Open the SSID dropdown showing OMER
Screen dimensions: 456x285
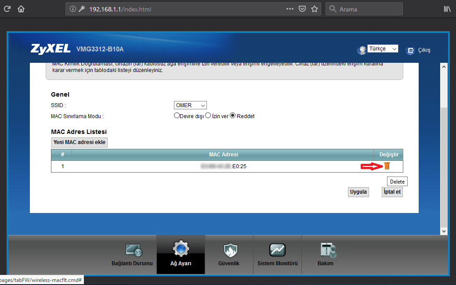190,105
